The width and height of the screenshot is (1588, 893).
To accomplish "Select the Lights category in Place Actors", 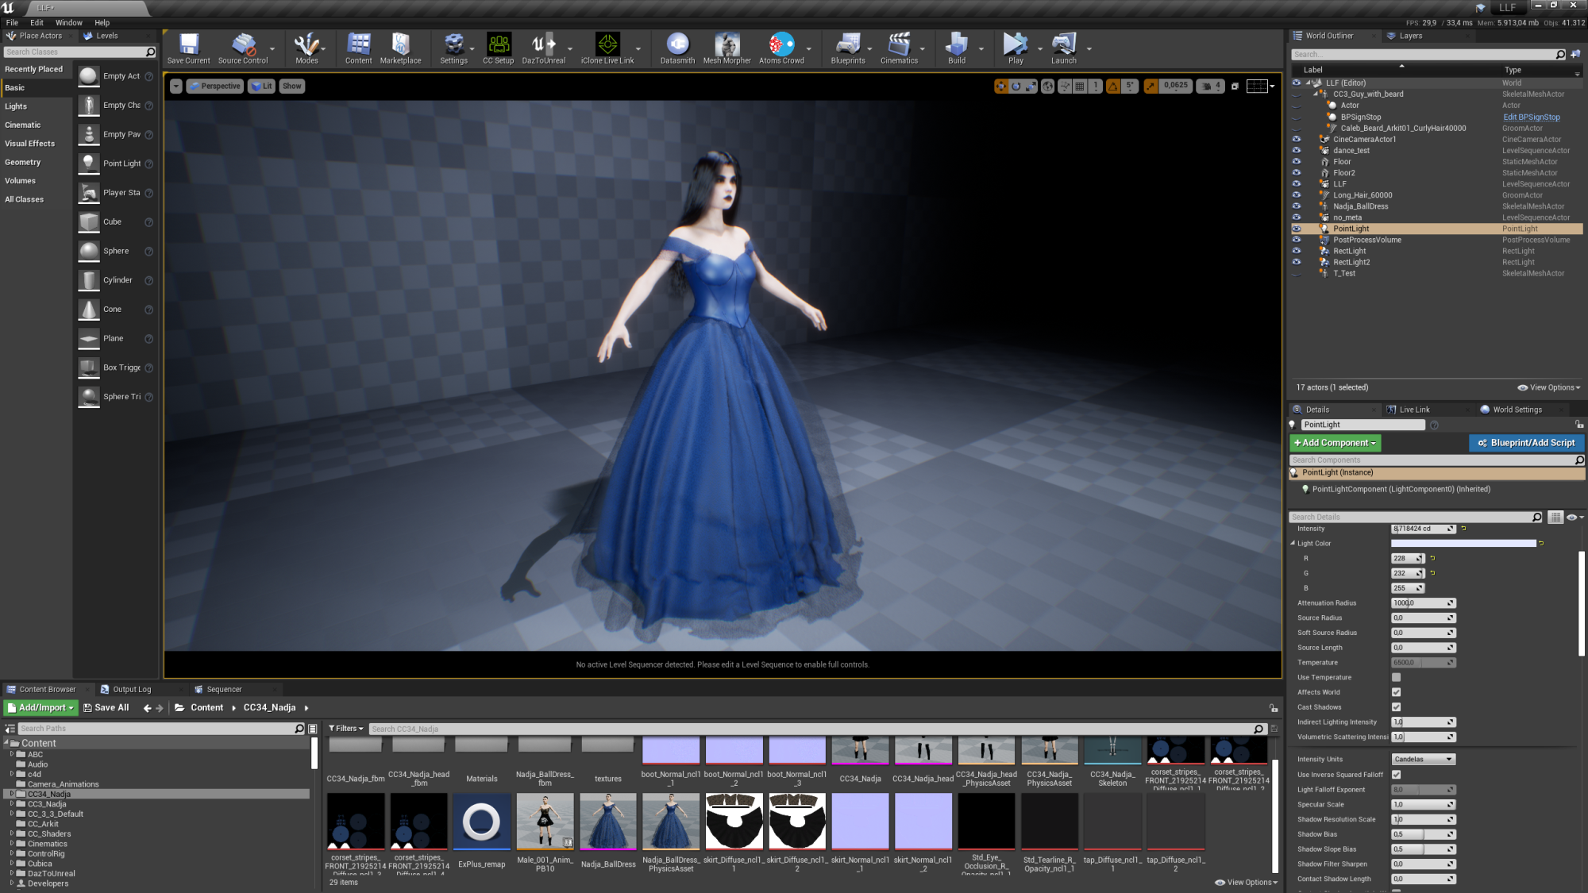I will pyautogui.click(x=16, y=106).
